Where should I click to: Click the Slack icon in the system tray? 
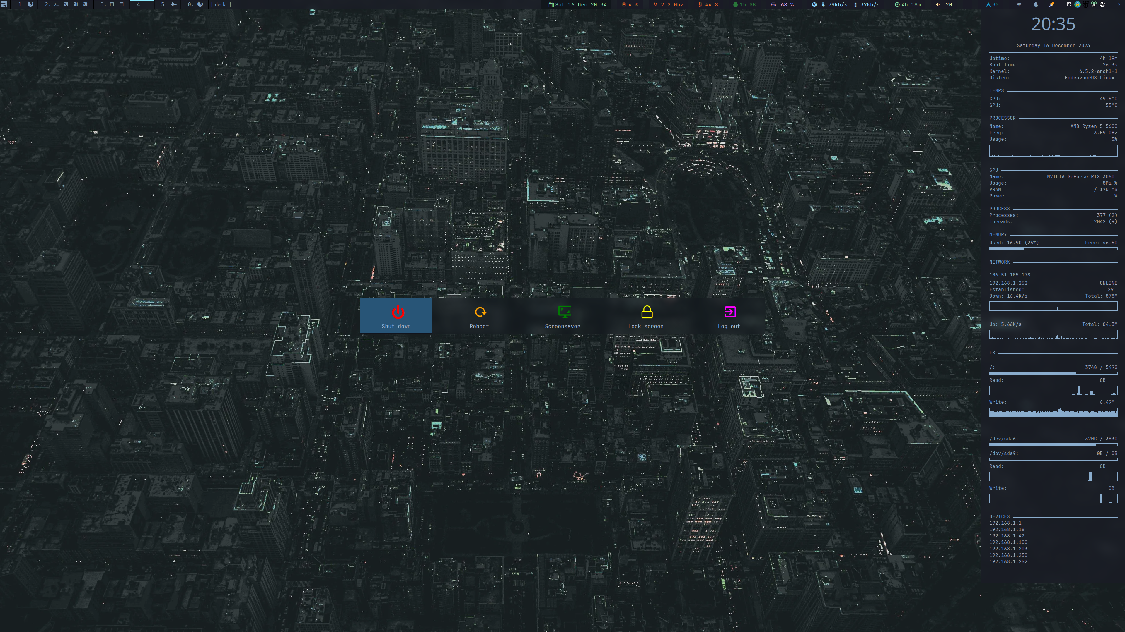[1102, 4]
